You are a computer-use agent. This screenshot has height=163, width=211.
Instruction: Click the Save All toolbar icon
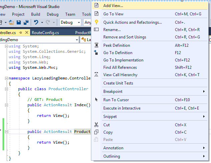[26, 22]
